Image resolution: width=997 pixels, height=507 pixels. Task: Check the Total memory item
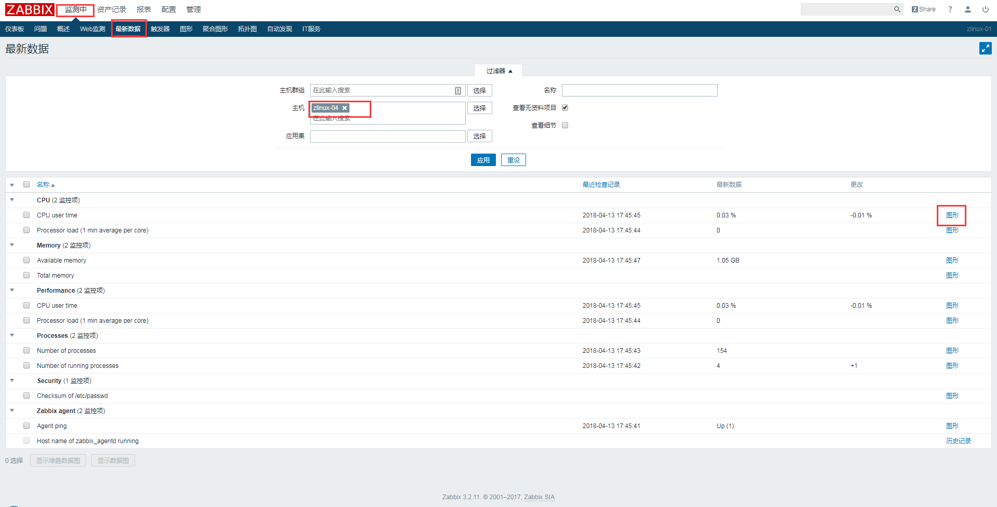click(26, 275)
